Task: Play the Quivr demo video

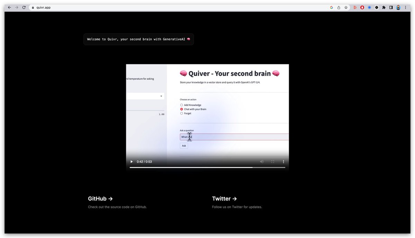Action: coord(131,162)
